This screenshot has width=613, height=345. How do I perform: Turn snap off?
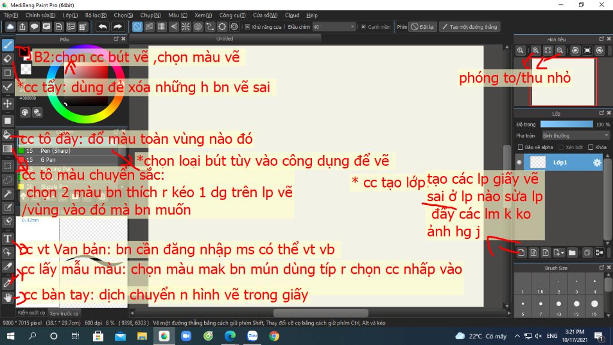point(137,26)
